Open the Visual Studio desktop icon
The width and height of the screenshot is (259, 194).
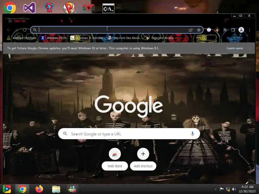point(30,8)
